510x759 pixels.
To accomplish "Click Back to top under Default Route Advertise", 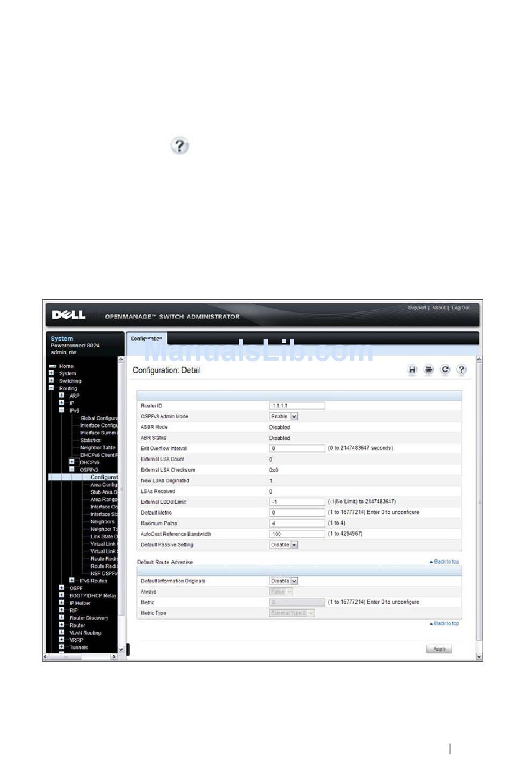I will 446,561.
